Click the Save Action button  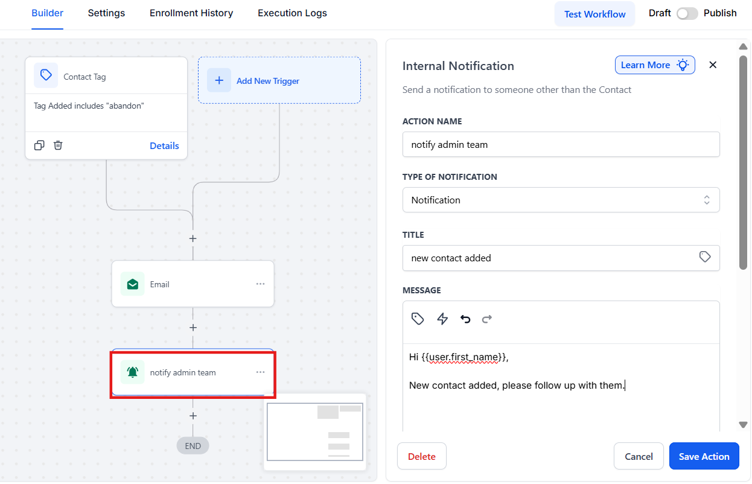point(704,456)
